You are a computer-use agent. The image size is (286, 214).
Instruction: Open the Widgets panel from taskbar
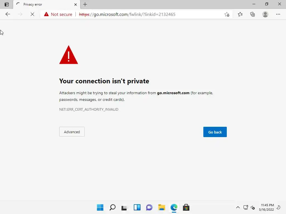coord(137,207)
